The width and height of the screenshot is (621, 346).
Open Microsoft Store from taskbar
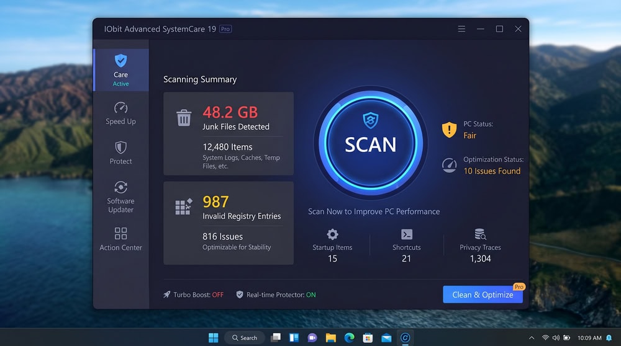point(368,338)
